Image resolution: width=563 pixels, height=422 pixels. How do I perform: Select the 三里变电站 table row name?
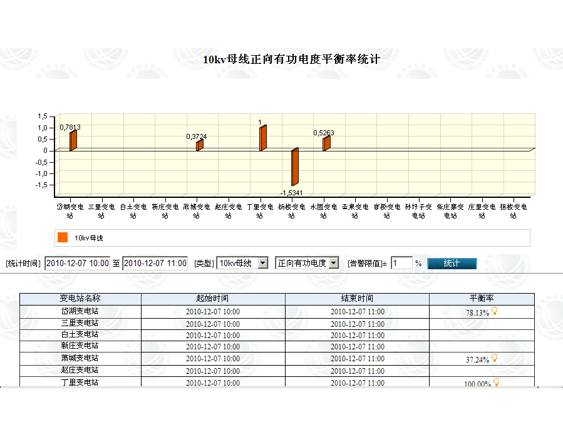pyautogui.click(x=80, y=323)
